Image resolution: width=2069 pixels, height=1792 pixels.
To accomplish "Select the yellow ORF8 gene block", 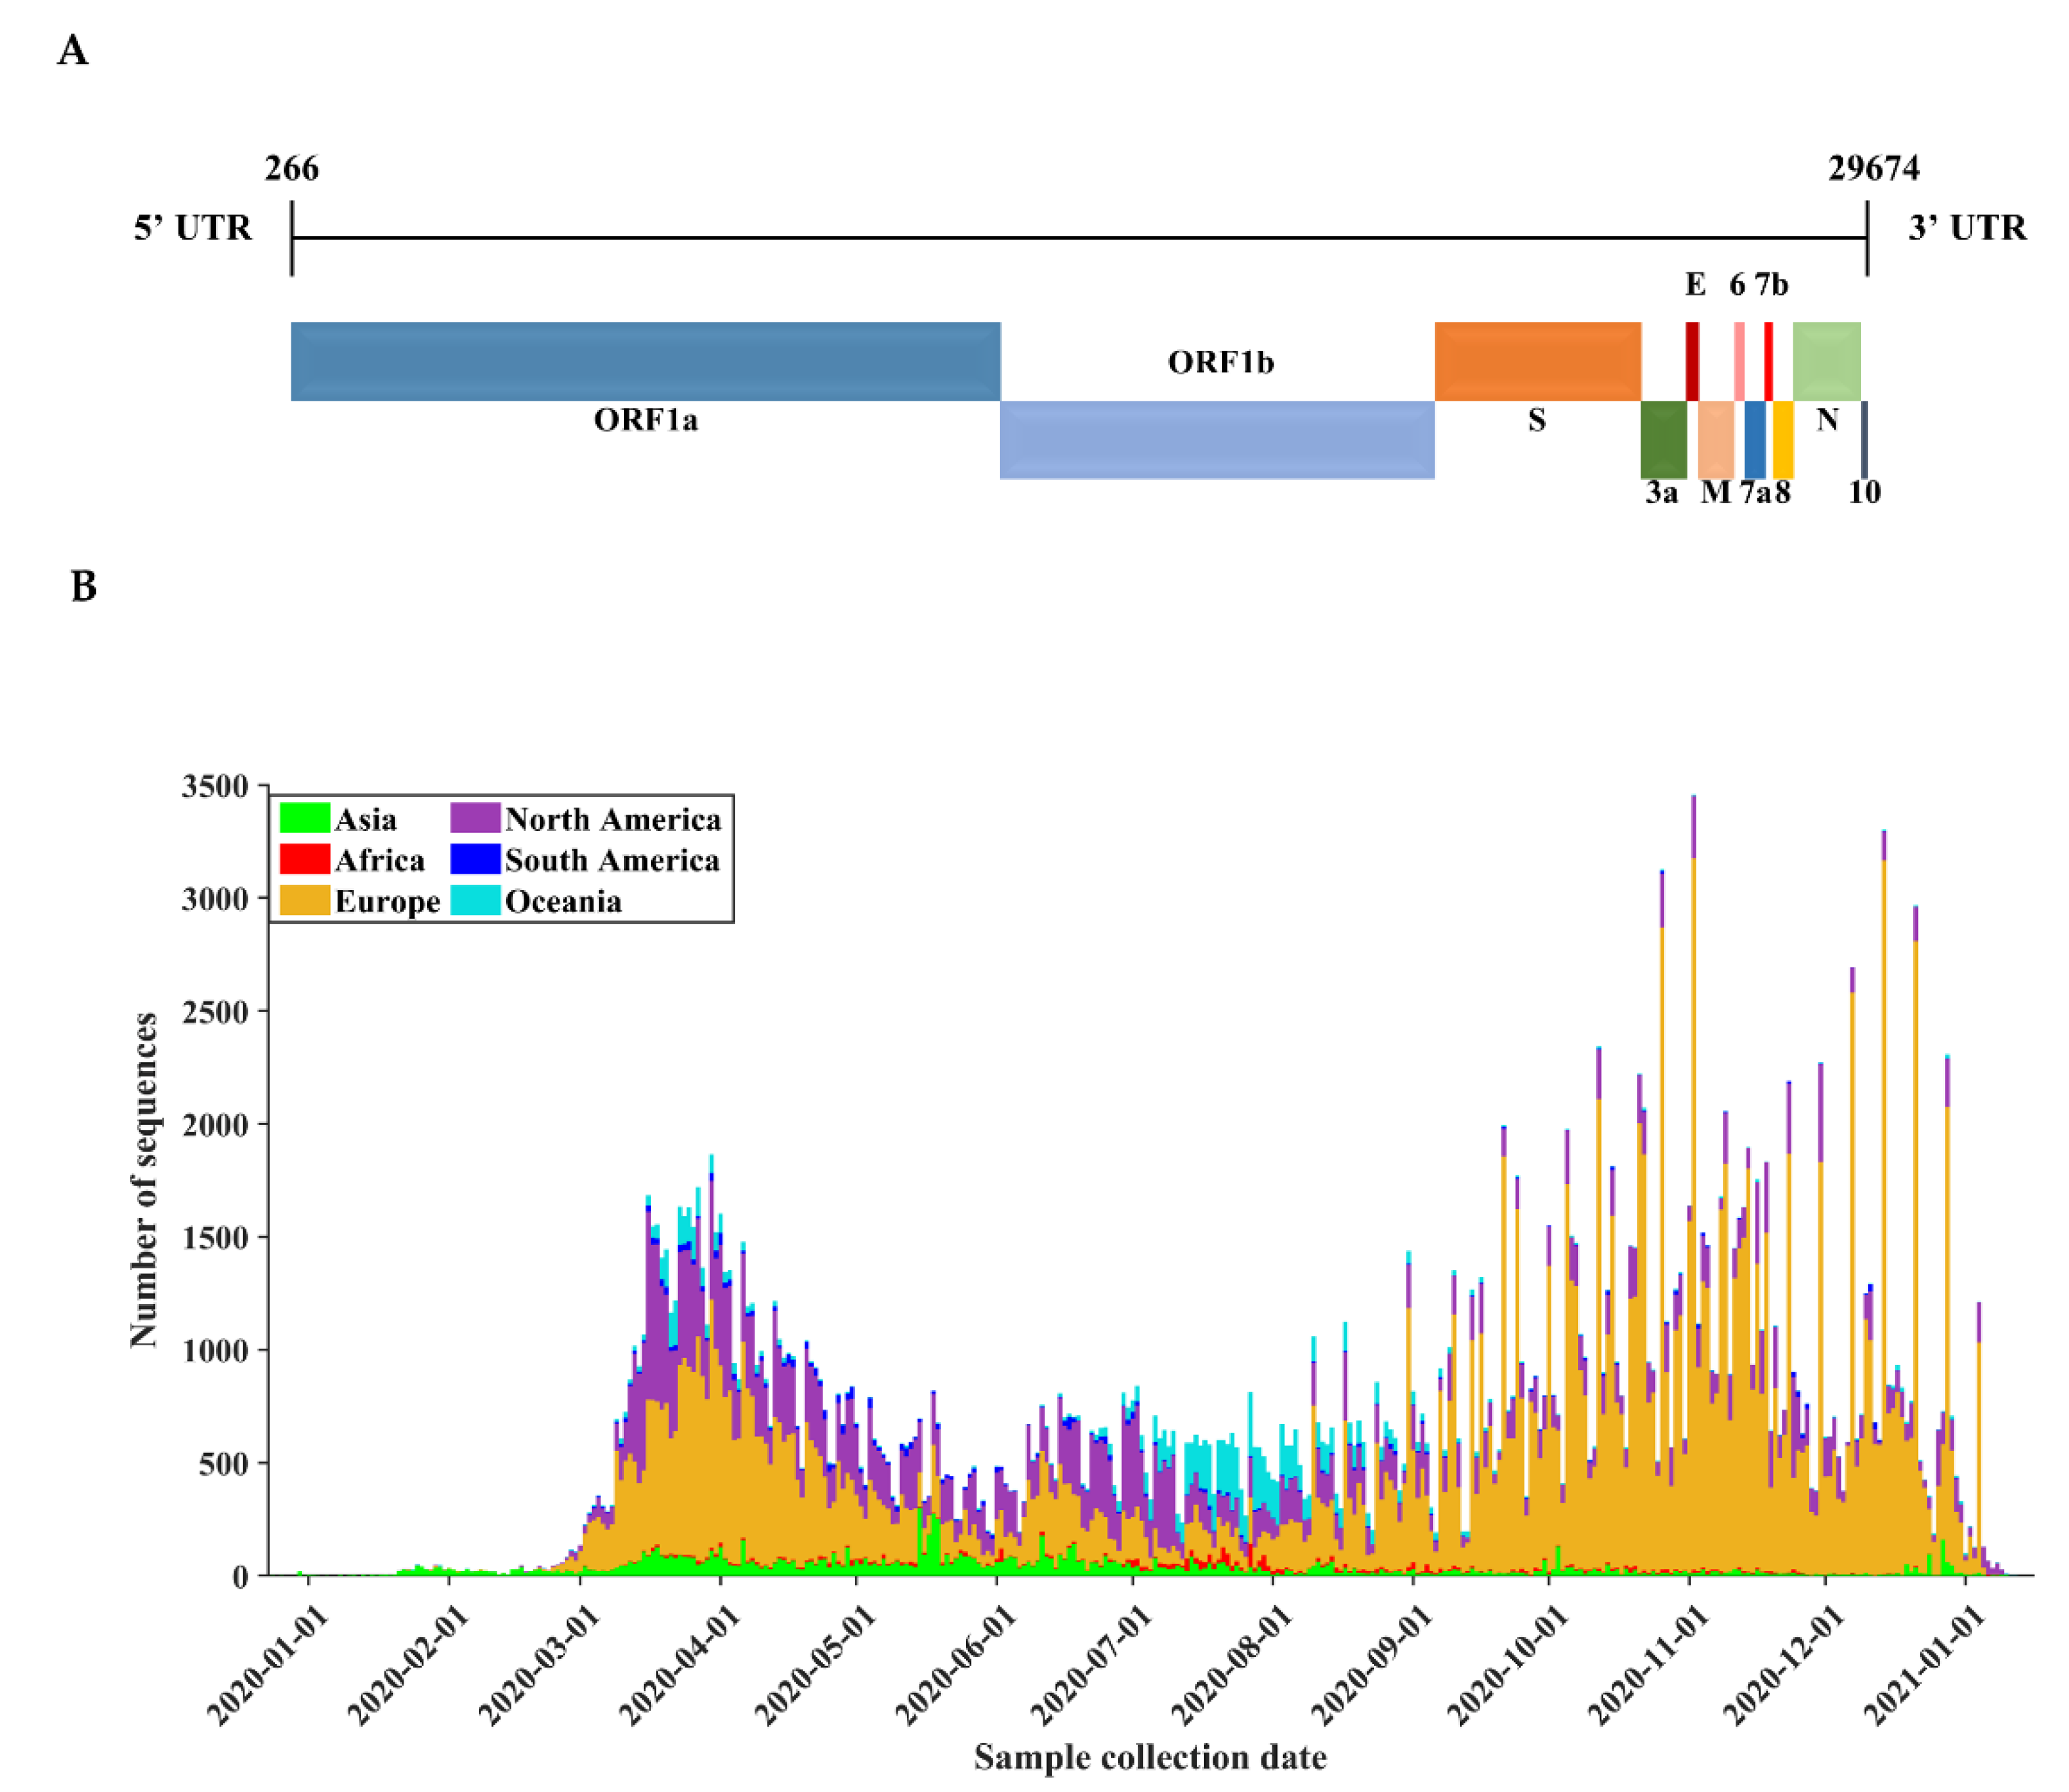I will [1783, 440].
